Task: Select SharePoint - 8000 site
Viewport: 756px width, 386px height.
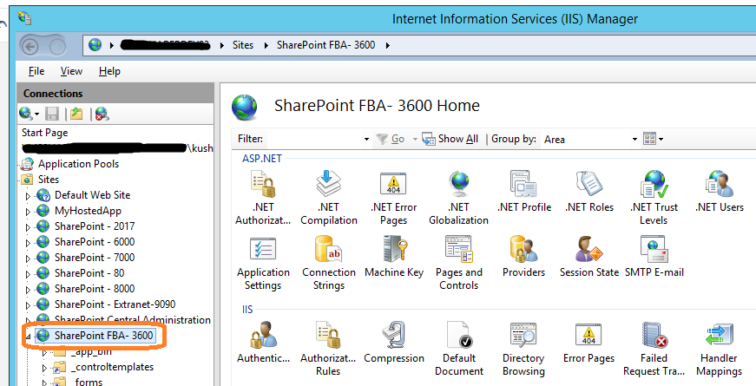Action: click(95, 289)
